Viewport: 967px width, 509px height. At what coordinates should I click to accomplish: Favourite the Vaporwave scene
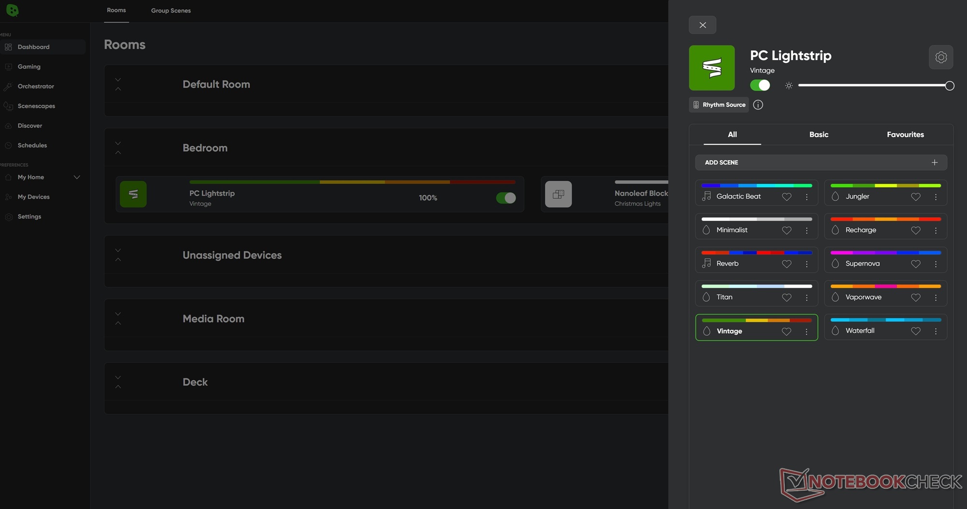click(916, 297)
